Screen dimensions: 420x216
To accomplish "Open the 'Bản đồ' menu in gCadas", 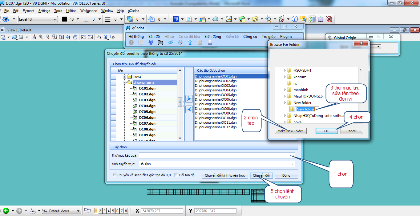I will 154,36.
